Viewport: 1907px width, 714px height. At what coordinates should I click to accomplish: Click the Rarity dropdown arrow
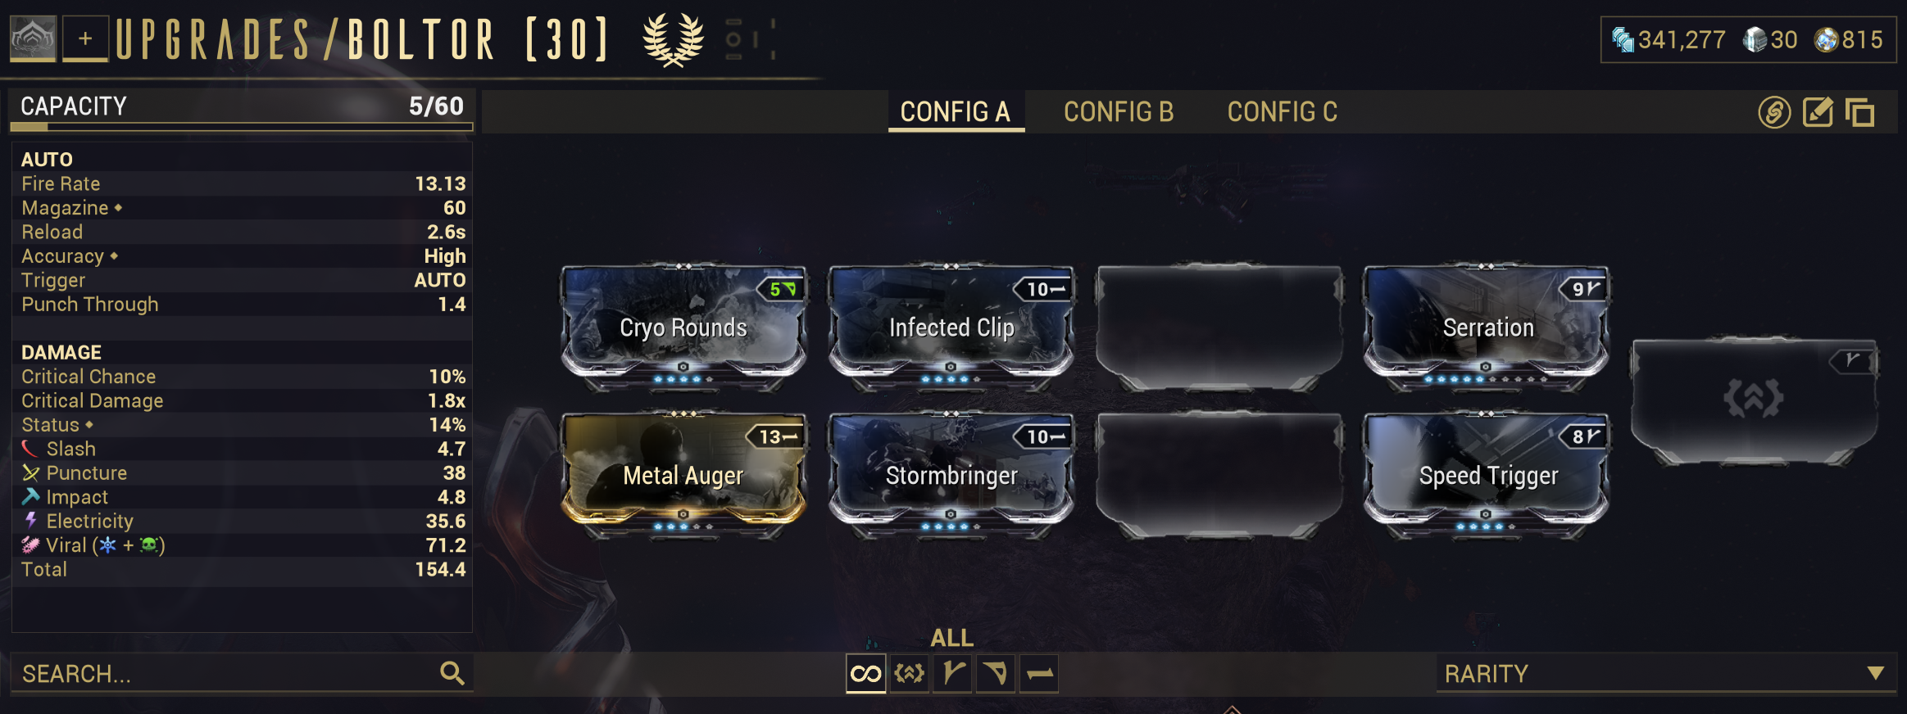pos(1875,673)
